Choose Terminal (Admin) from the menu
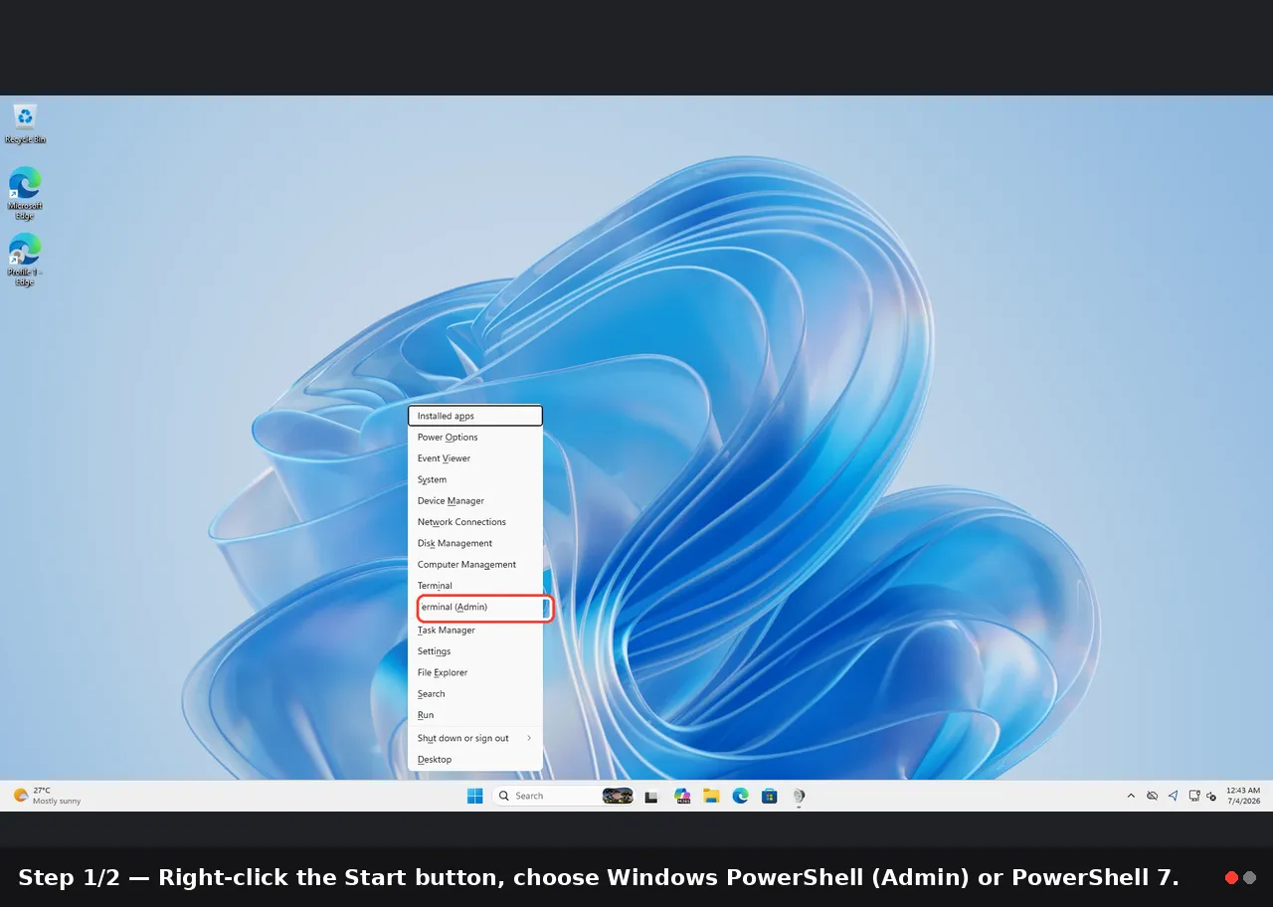This screenshot has width=1273, height=907. coord(482,607)
